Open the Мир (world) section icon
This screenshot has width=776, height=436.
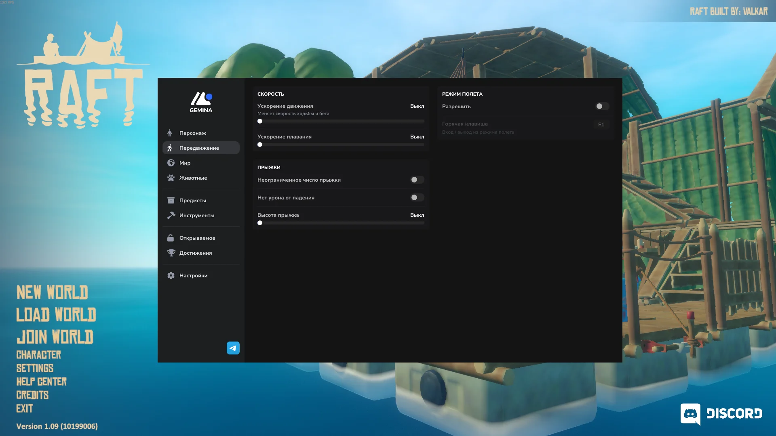[171, 163]
